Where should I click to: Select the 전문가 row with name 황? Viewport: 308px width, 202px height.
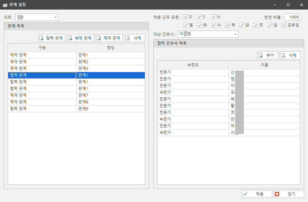point(229,106)
